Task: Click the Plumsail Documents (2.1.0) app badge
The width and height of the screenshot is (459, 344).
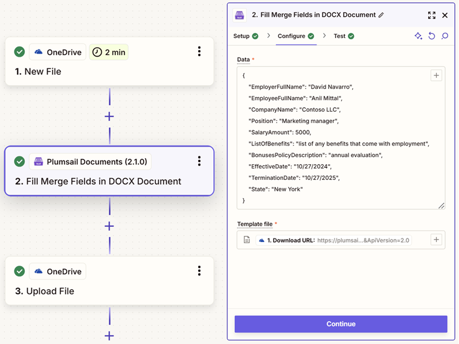Action: pos(90,162)
